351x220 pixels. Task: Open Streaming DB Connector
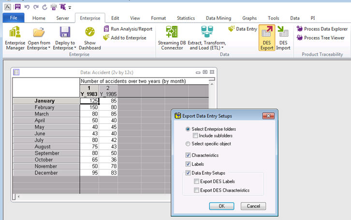[x=172, y=38]
